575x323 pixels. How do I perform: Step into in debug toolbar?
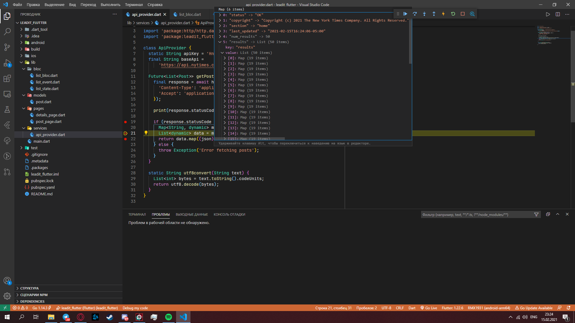point(424,14)
